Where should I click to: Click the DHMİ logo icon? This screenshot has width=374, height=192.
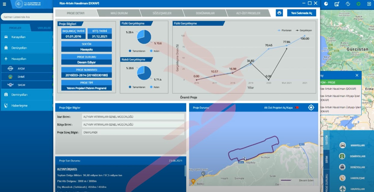click(x=10, y=76)
